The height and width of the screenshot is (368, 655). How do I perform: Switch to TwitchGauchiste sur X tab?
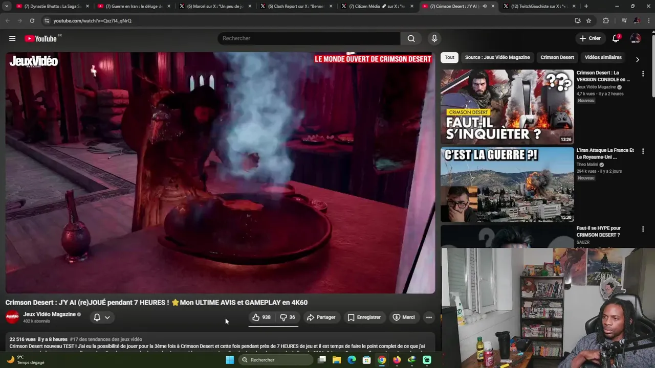[539, 6]
